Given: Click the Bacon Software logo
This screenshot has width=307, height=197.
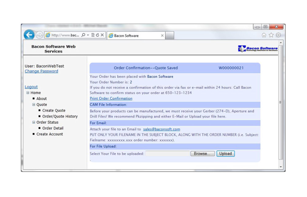Looking at the screenshot, I should point(258,48).
